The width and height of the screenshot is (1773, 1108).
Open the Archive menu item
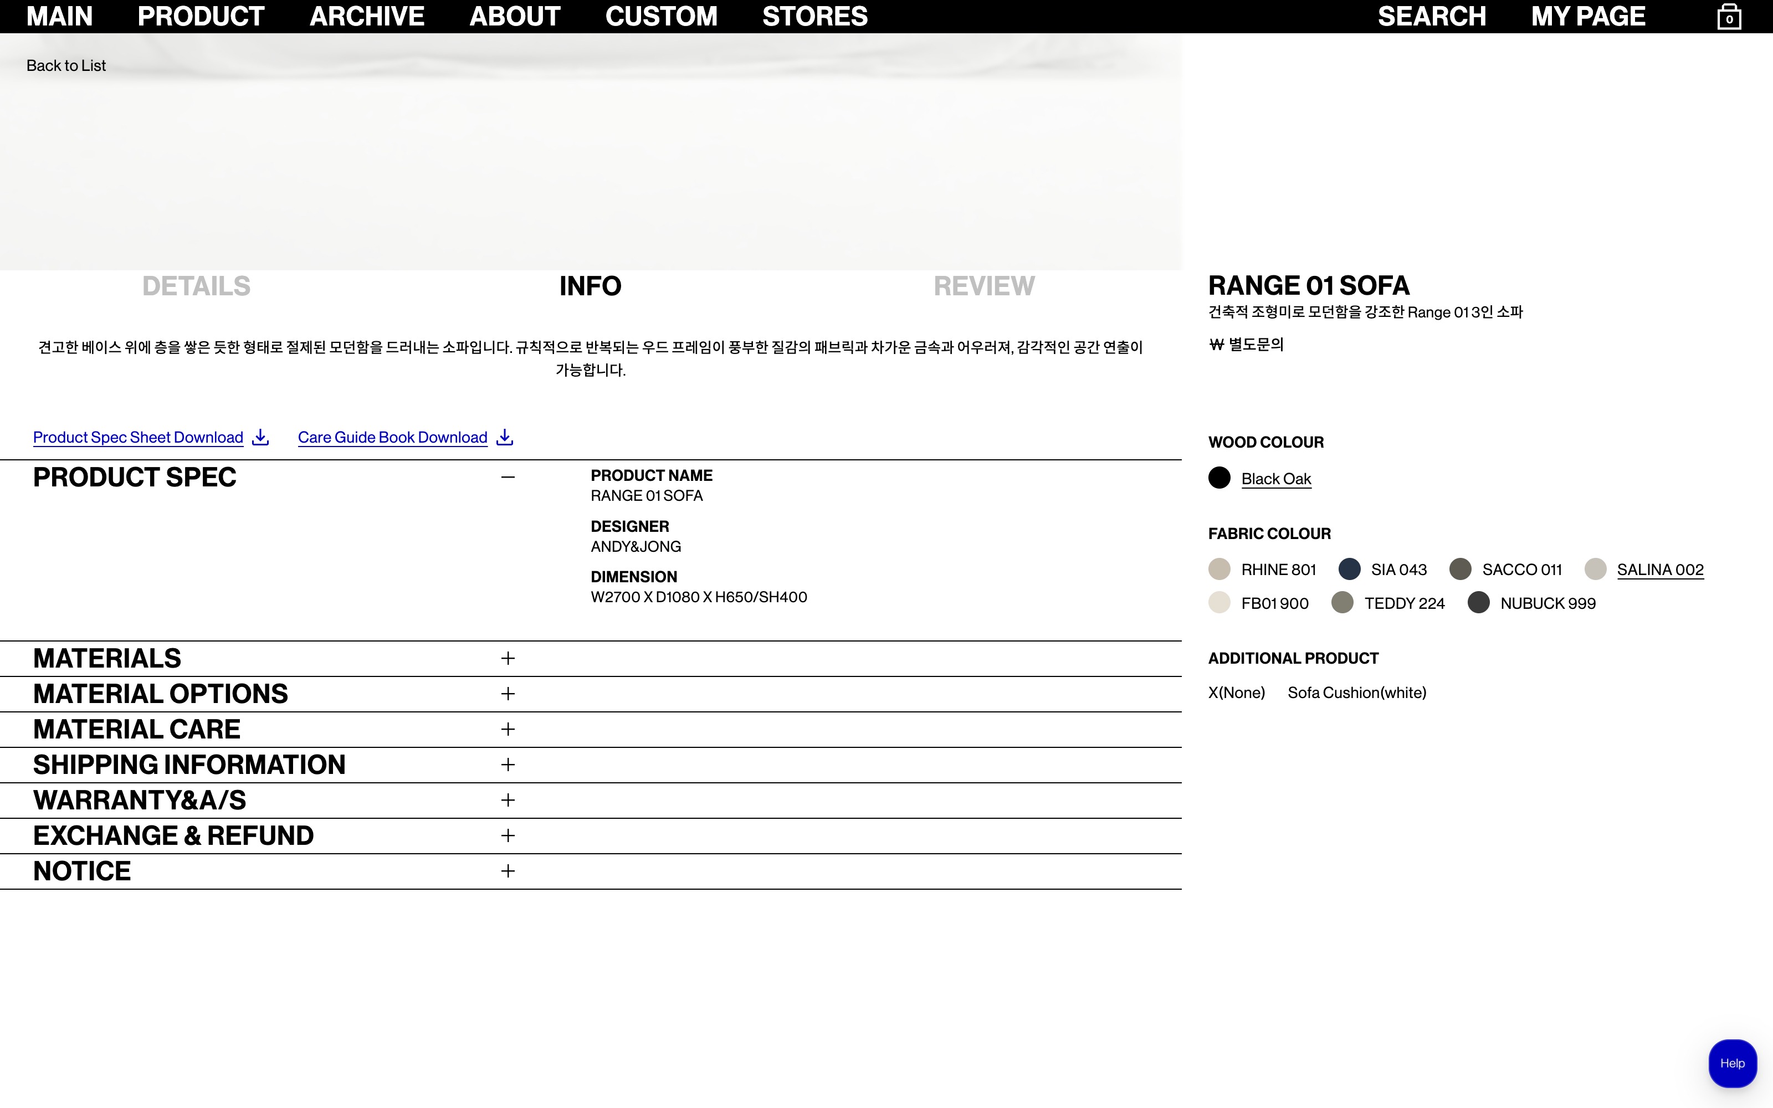(366, 16)
